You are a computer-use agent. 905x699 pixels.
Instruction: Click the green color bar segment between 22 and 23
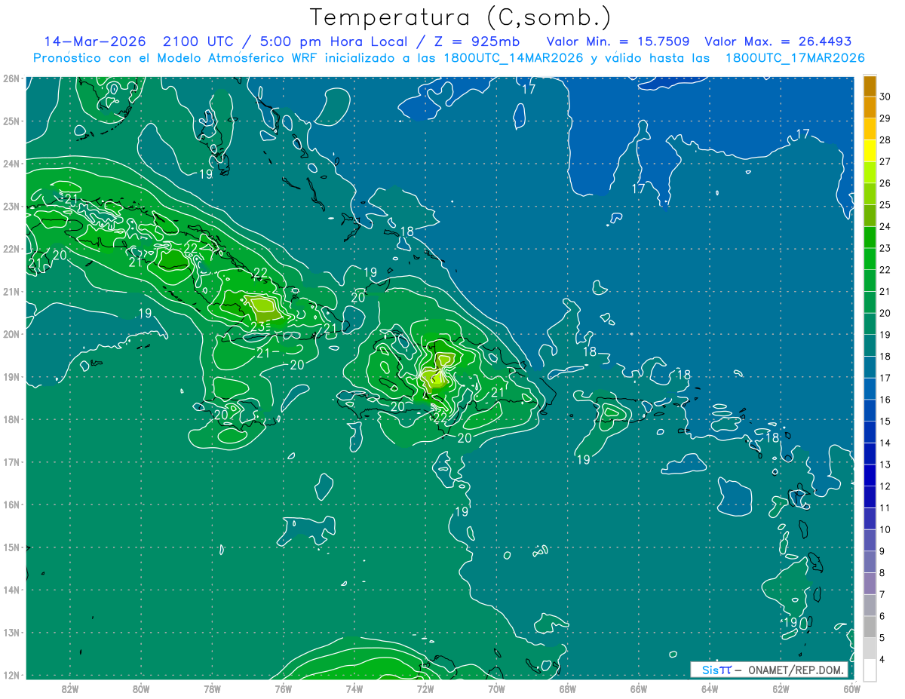coord(870,259)
